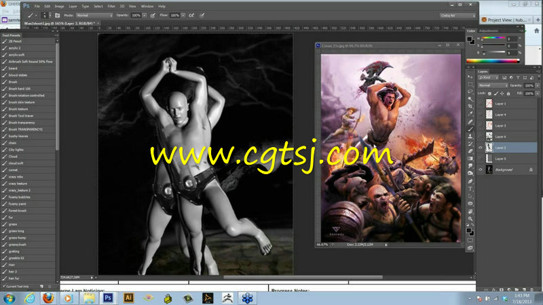
Task: Select the Healing Brush tool
Action: [470, 122]
